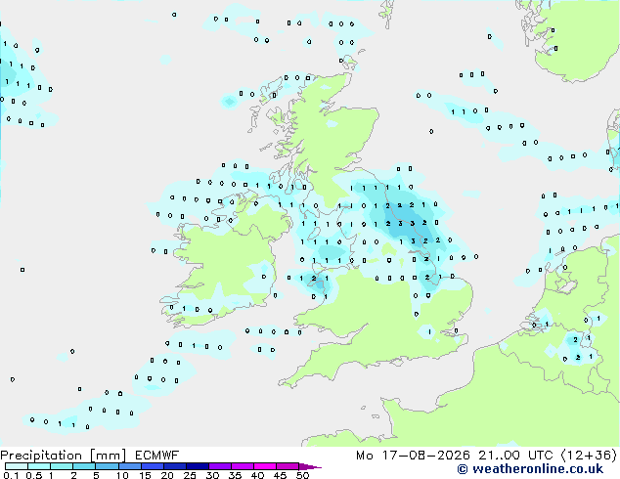Click the date '17-08-2026' text
This screenshot has width=620, height=479.
[x=425, y=456]
